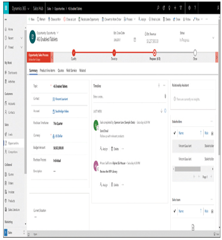This screenshot has width=222, height=240.
Task: Click the Close as Won command
Action: coord(55,19)
